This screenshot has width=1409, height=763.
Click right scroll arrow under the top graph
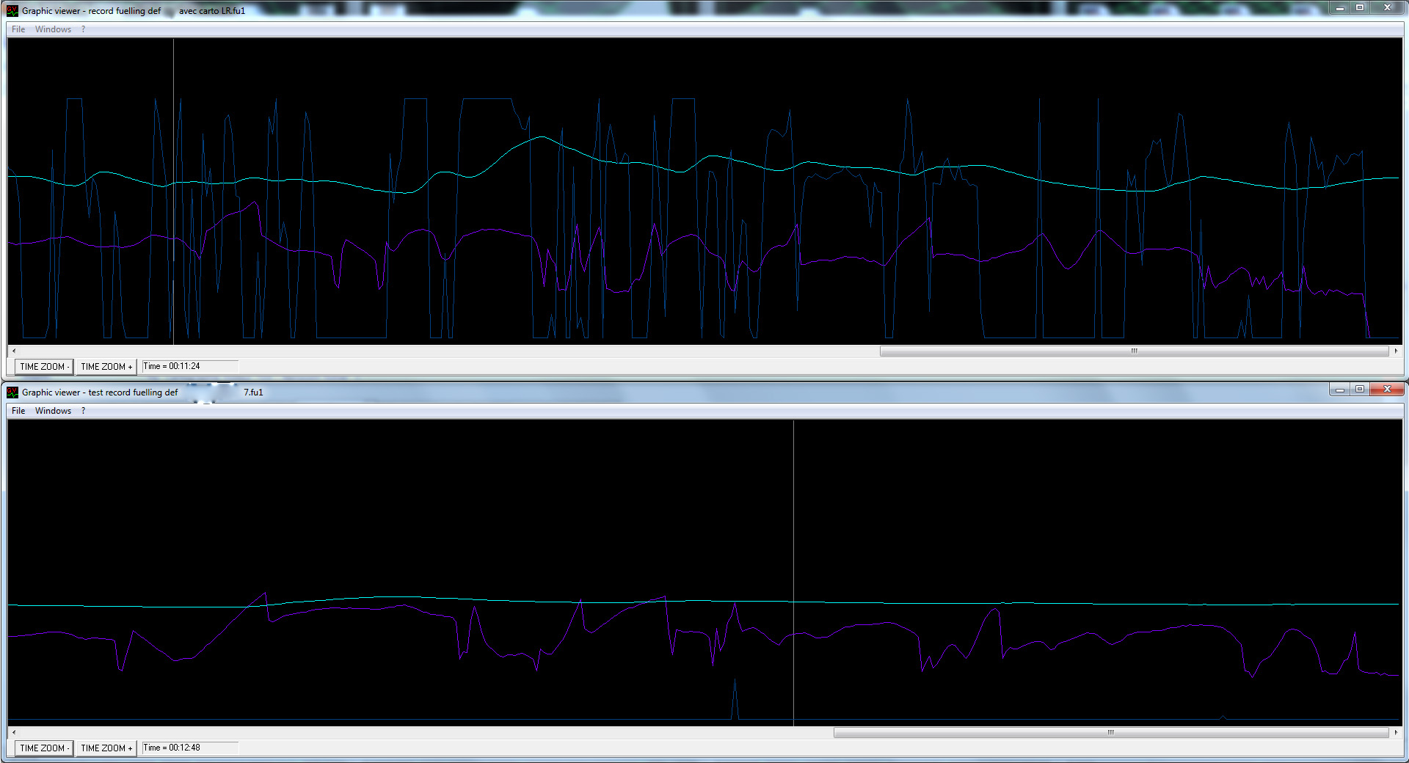coord(1395,351)
